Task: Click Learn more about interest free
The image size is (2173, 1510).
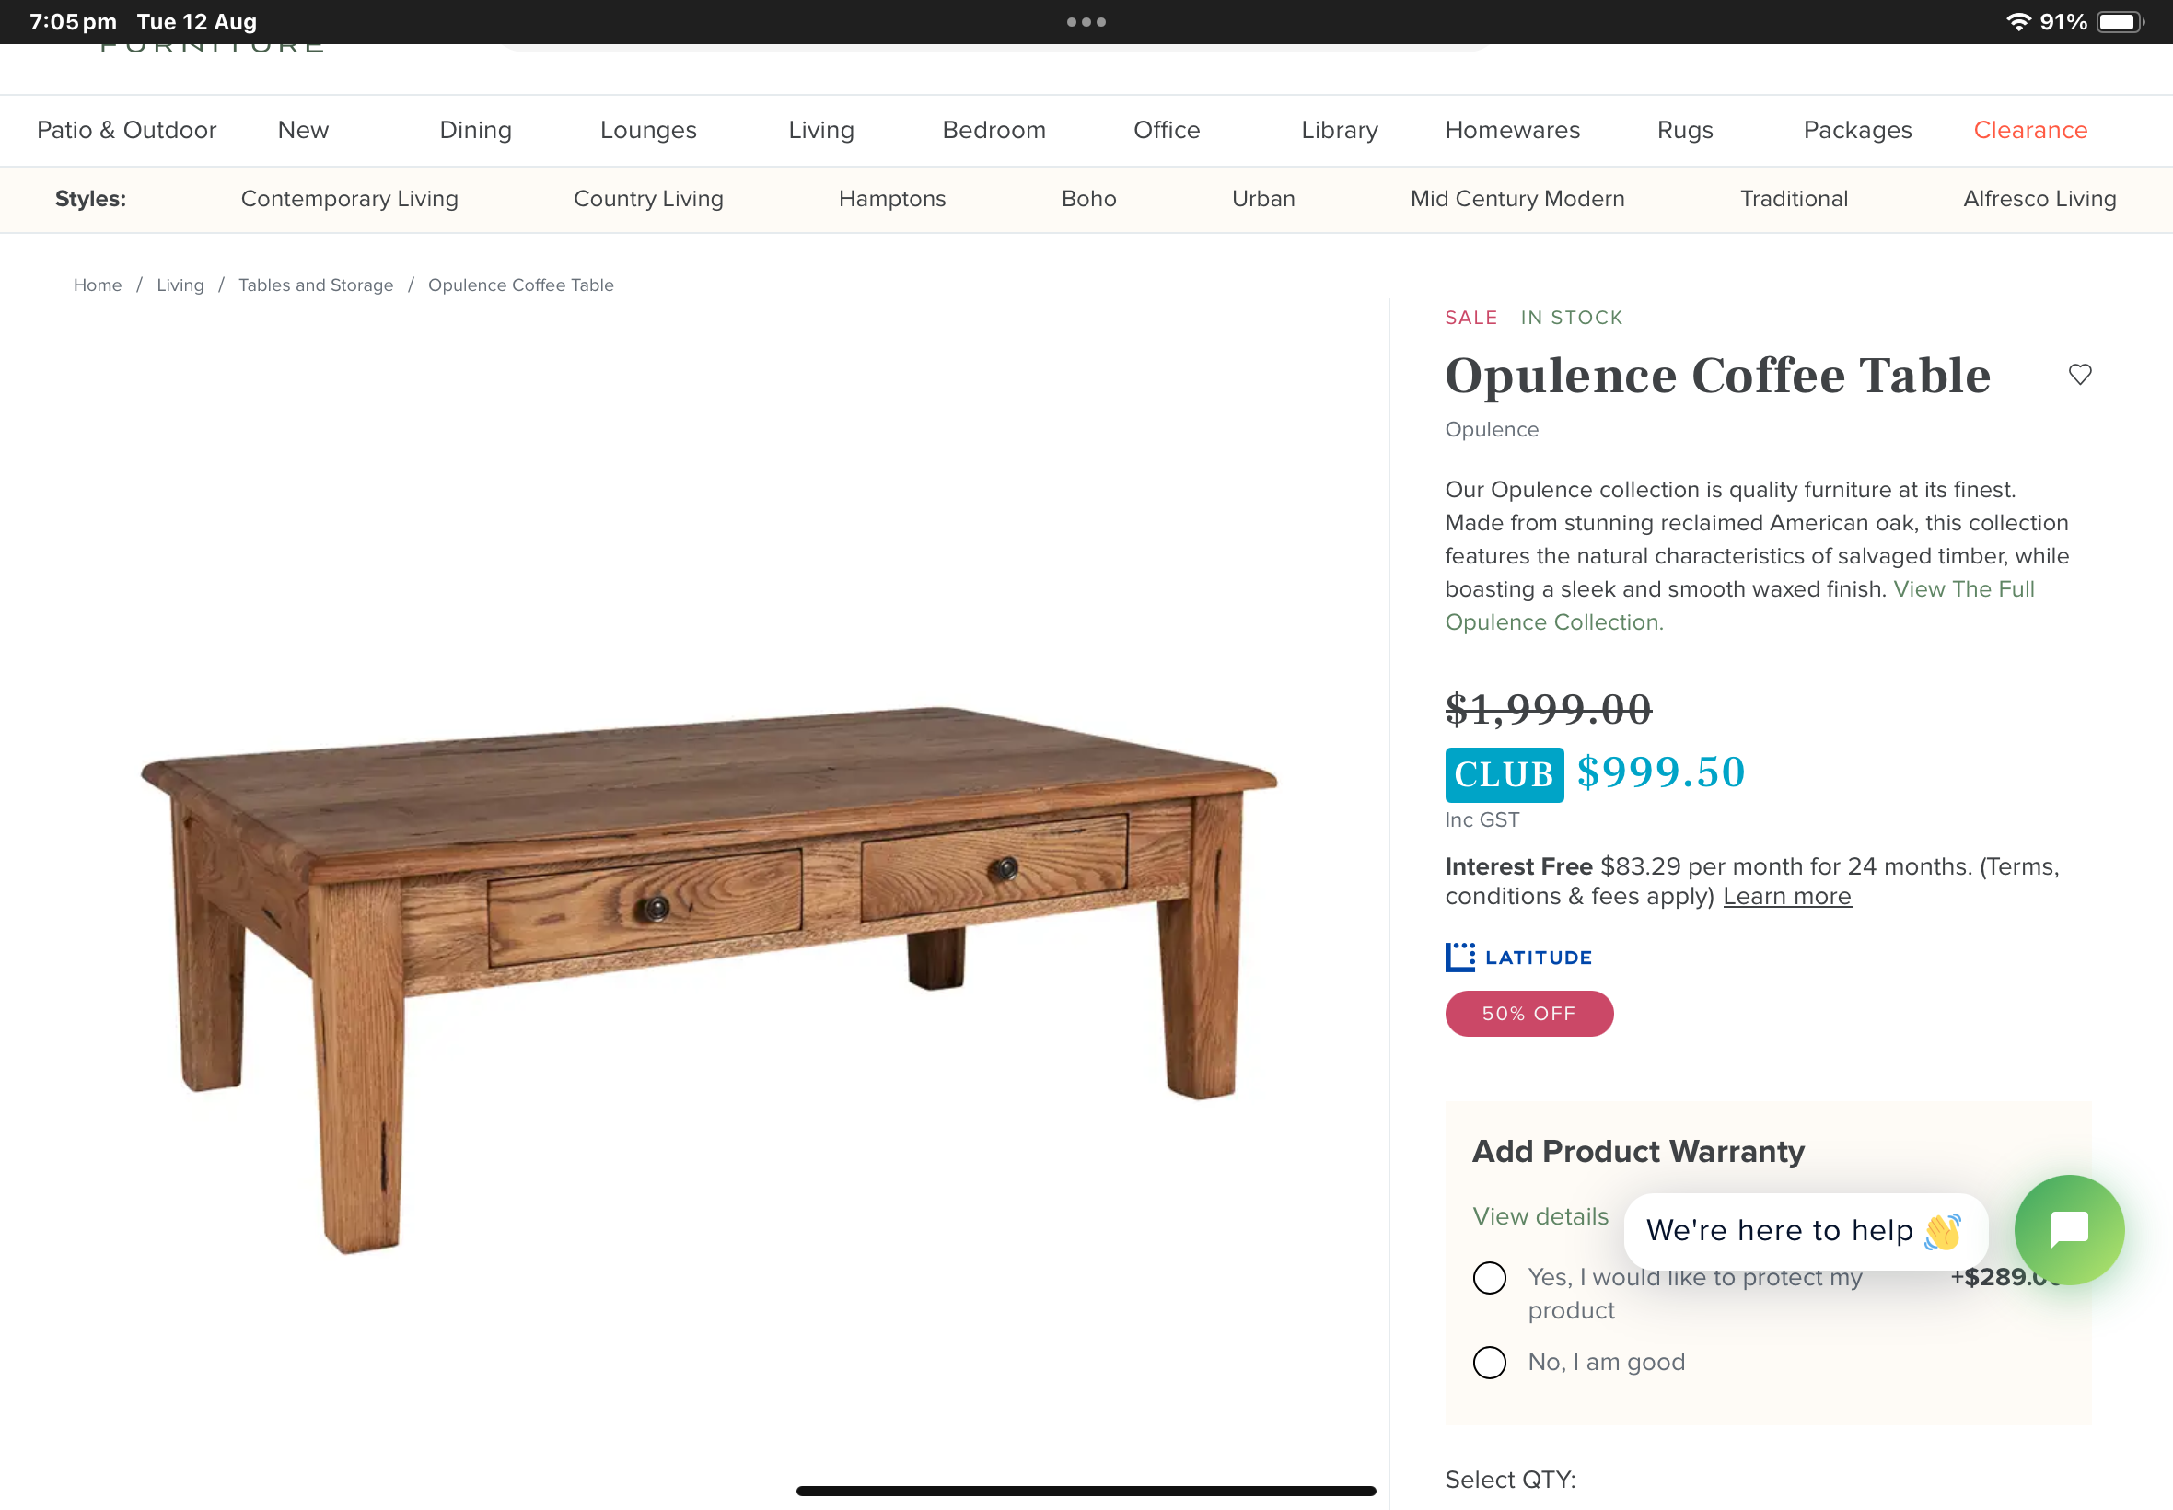Action: click(x=1786, y=896)
